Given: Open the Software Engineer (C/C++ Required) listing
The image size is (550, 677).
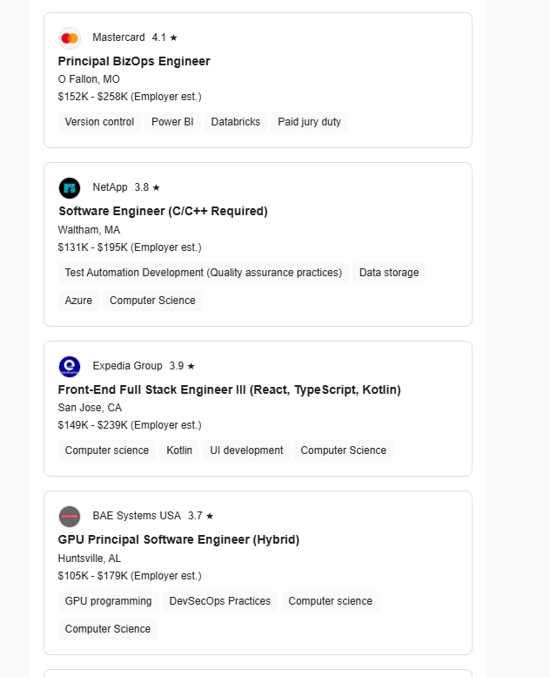Looking at the screenshot, I should click(163, 211).
